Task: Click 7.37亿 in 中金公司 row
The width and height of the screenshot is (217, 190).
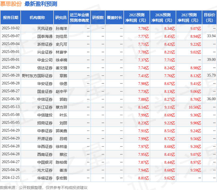Action: (143, 60)
